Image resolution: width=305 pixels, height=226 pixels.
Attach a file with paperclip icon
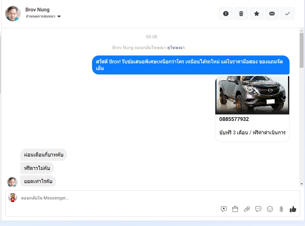[x=247, y=209]
